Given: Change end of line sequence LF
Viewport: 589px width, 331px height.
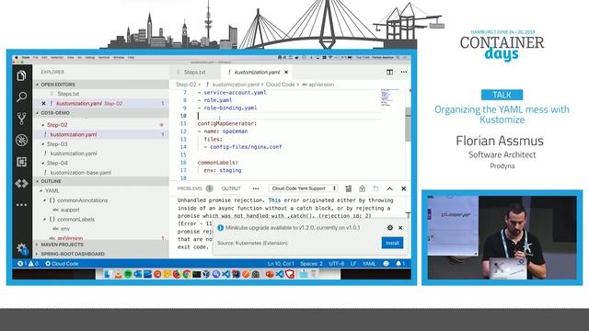Looking at the screenshot, I should [x=353, y=264].
